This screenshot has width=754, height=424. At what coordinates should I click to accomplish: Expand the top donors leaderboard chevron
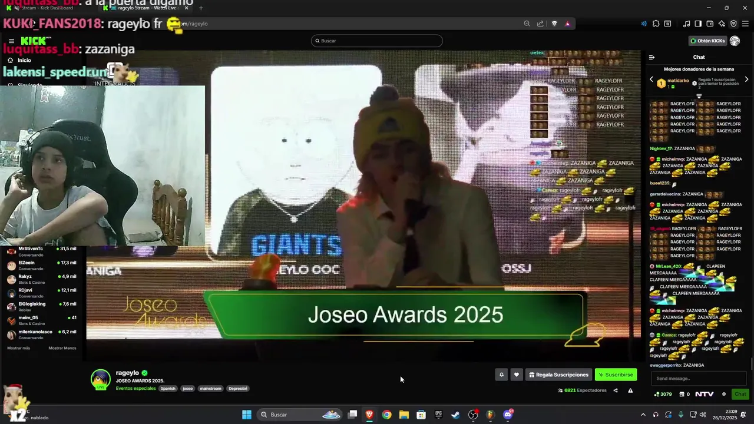click(699, 95)
